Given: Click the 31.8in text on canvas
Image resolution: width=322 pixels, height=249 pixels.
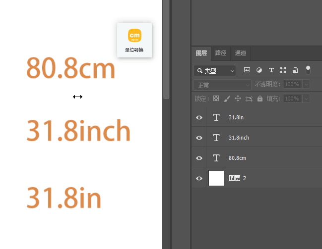Looking at the screenshot, I should pyautogui.click(x=64, y=198).
